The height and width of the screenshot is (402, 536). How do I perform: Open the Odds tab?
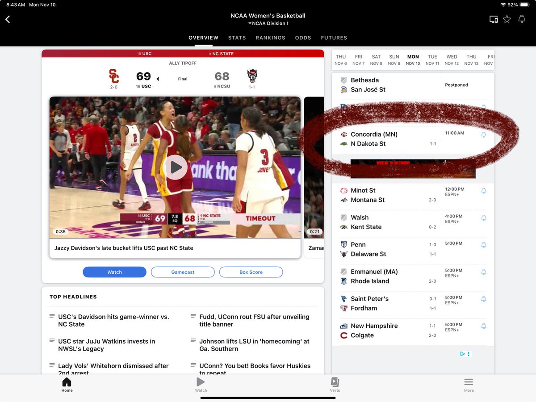pyautogui.click(x=303, y=38)
